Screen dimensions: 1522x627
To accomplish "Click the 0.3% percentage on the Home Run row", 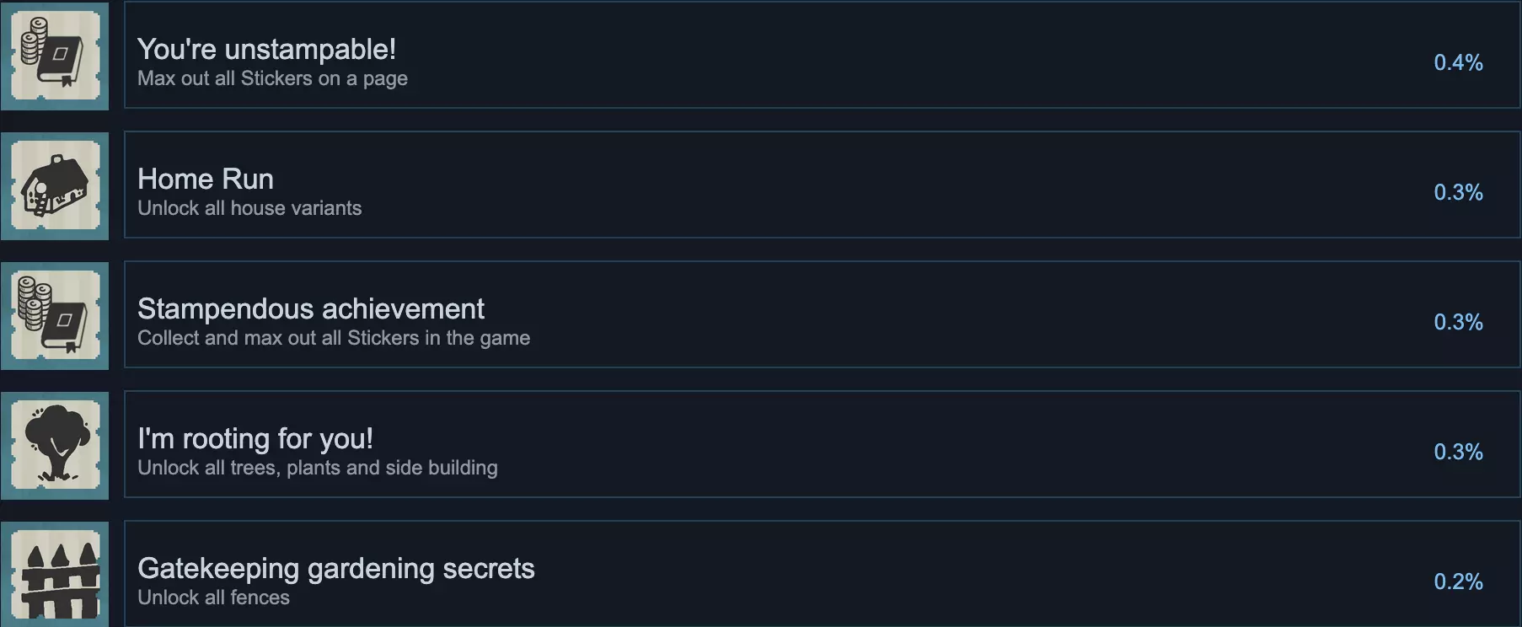I will click(x=1458, y=192).
